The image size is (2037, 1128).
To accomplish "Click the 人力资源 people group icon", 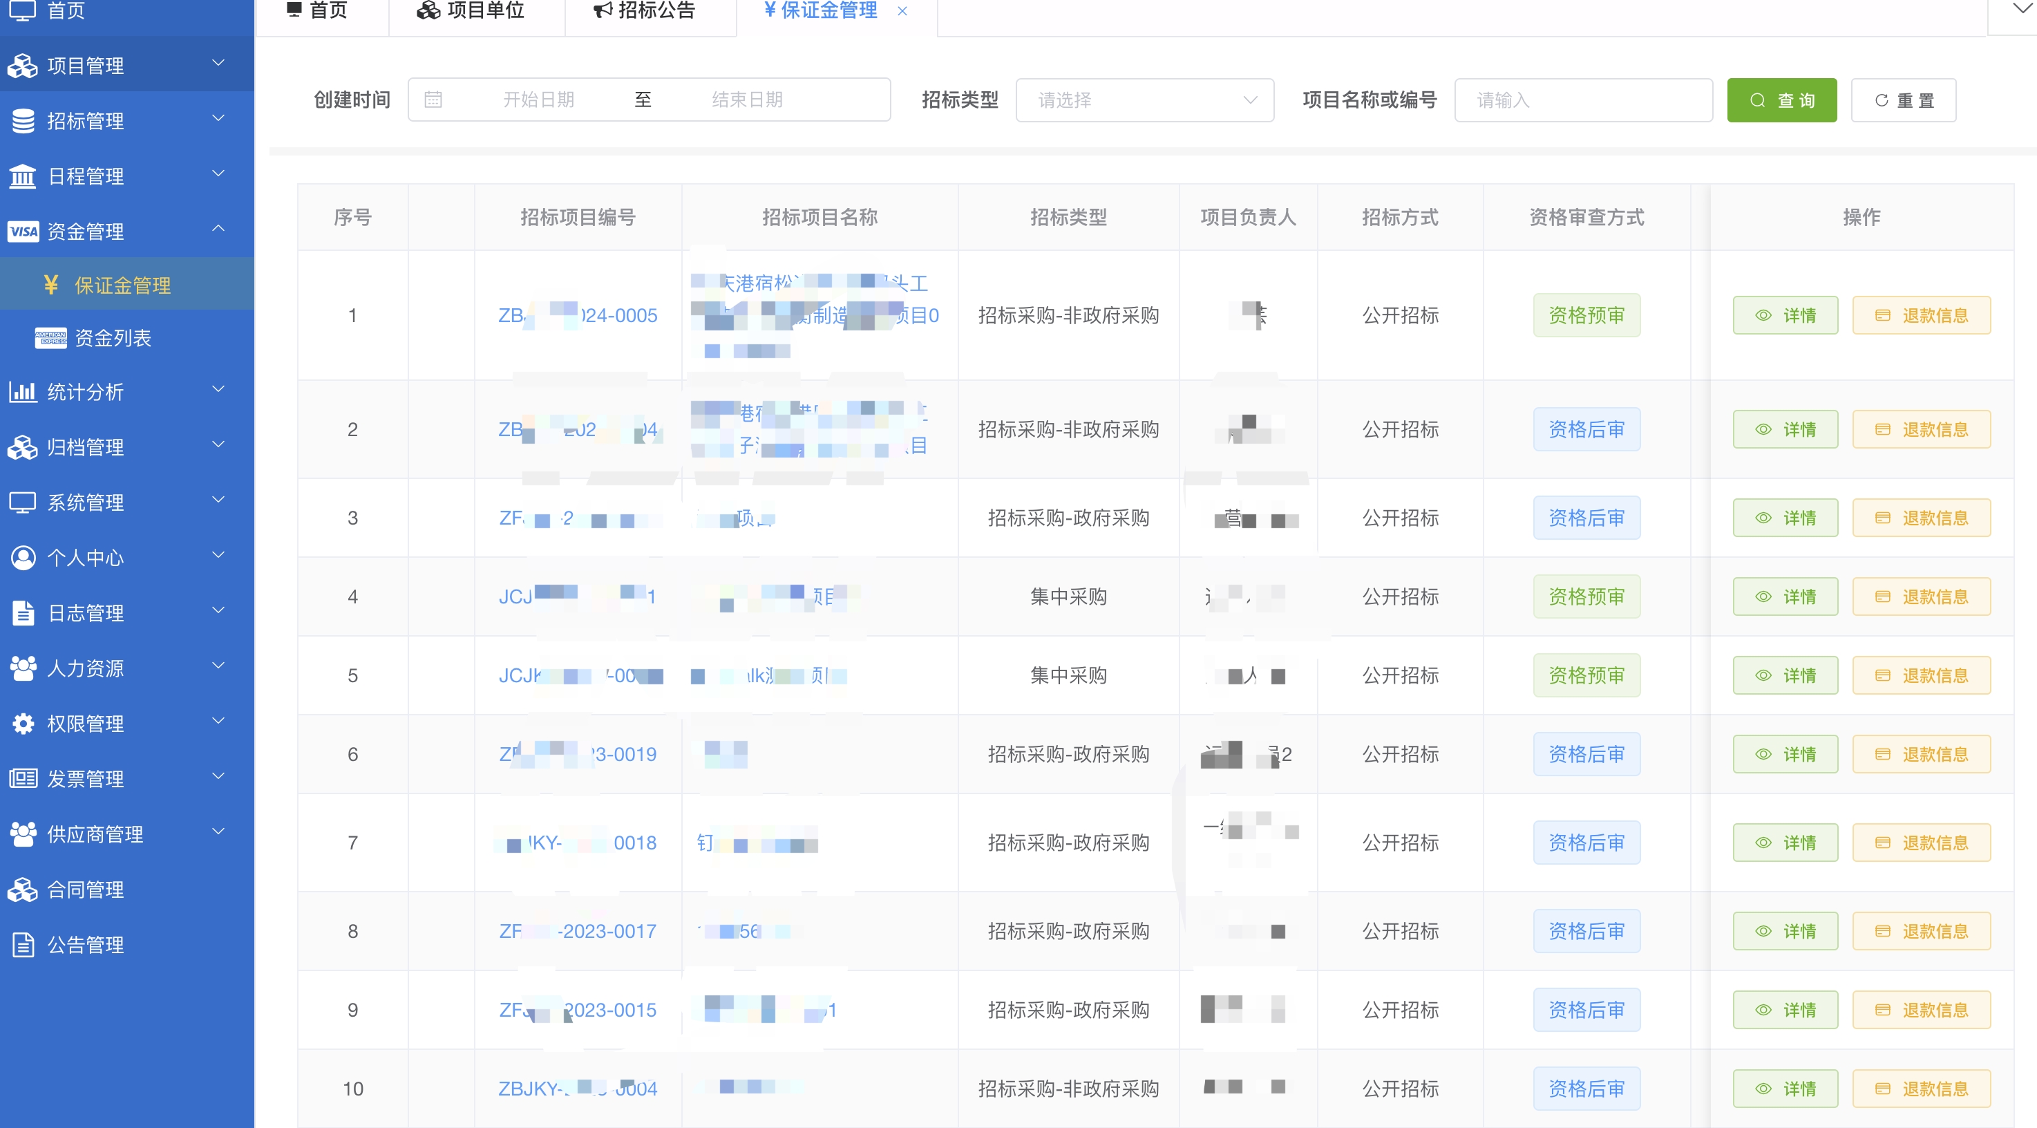I will click(23, 668).
